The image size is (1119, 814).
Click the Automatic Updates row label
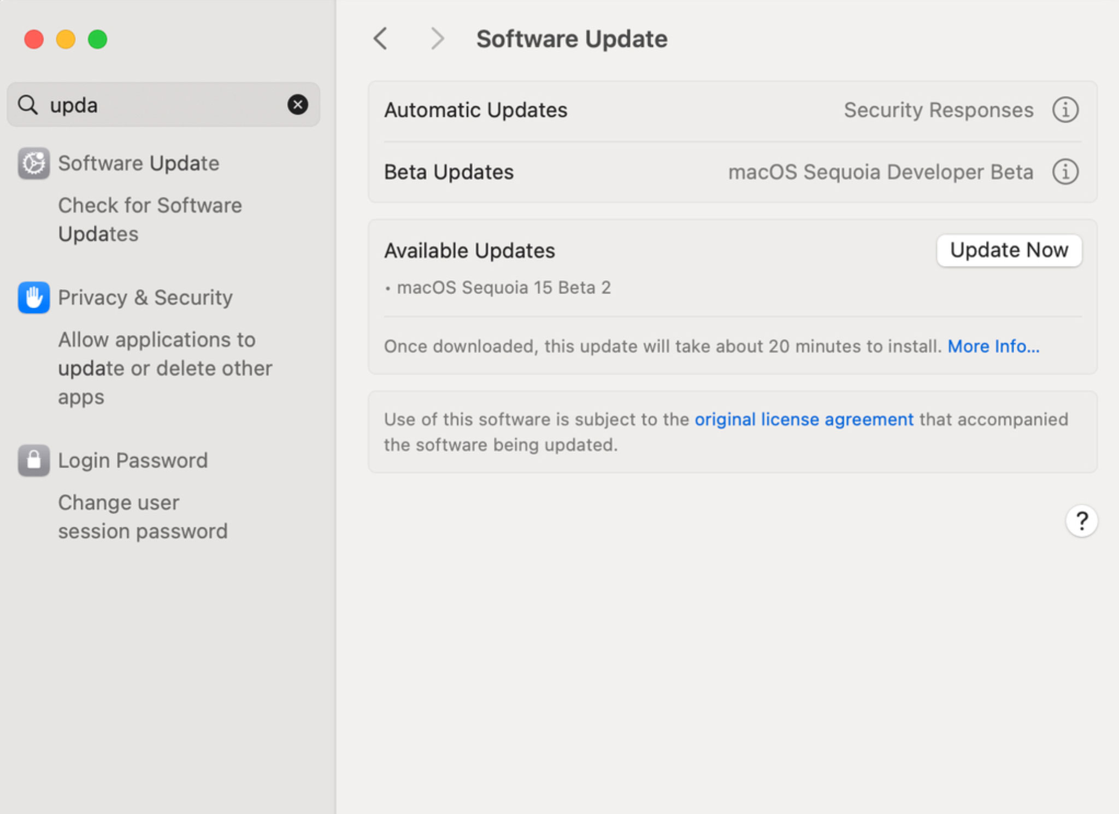475,110
